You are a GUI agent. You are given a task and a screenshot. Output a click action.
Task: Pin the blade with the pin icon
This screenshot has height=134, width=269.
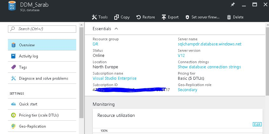(x=232, y=5)
